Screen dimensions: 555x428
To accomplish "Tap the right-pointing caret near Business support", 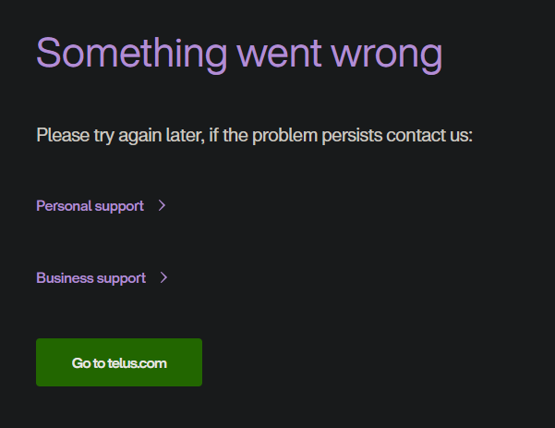I will tap(163, 278).
